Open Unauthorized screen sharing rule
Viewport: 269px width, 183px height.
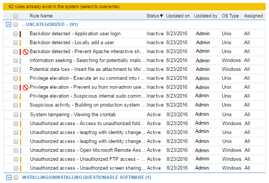(88, 168)
